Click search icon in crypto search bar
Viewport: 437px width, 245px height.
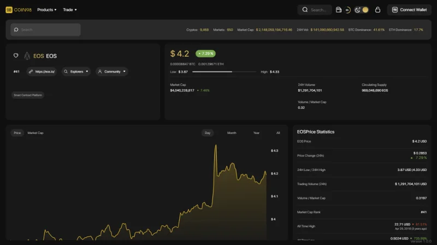click(16, 30)
